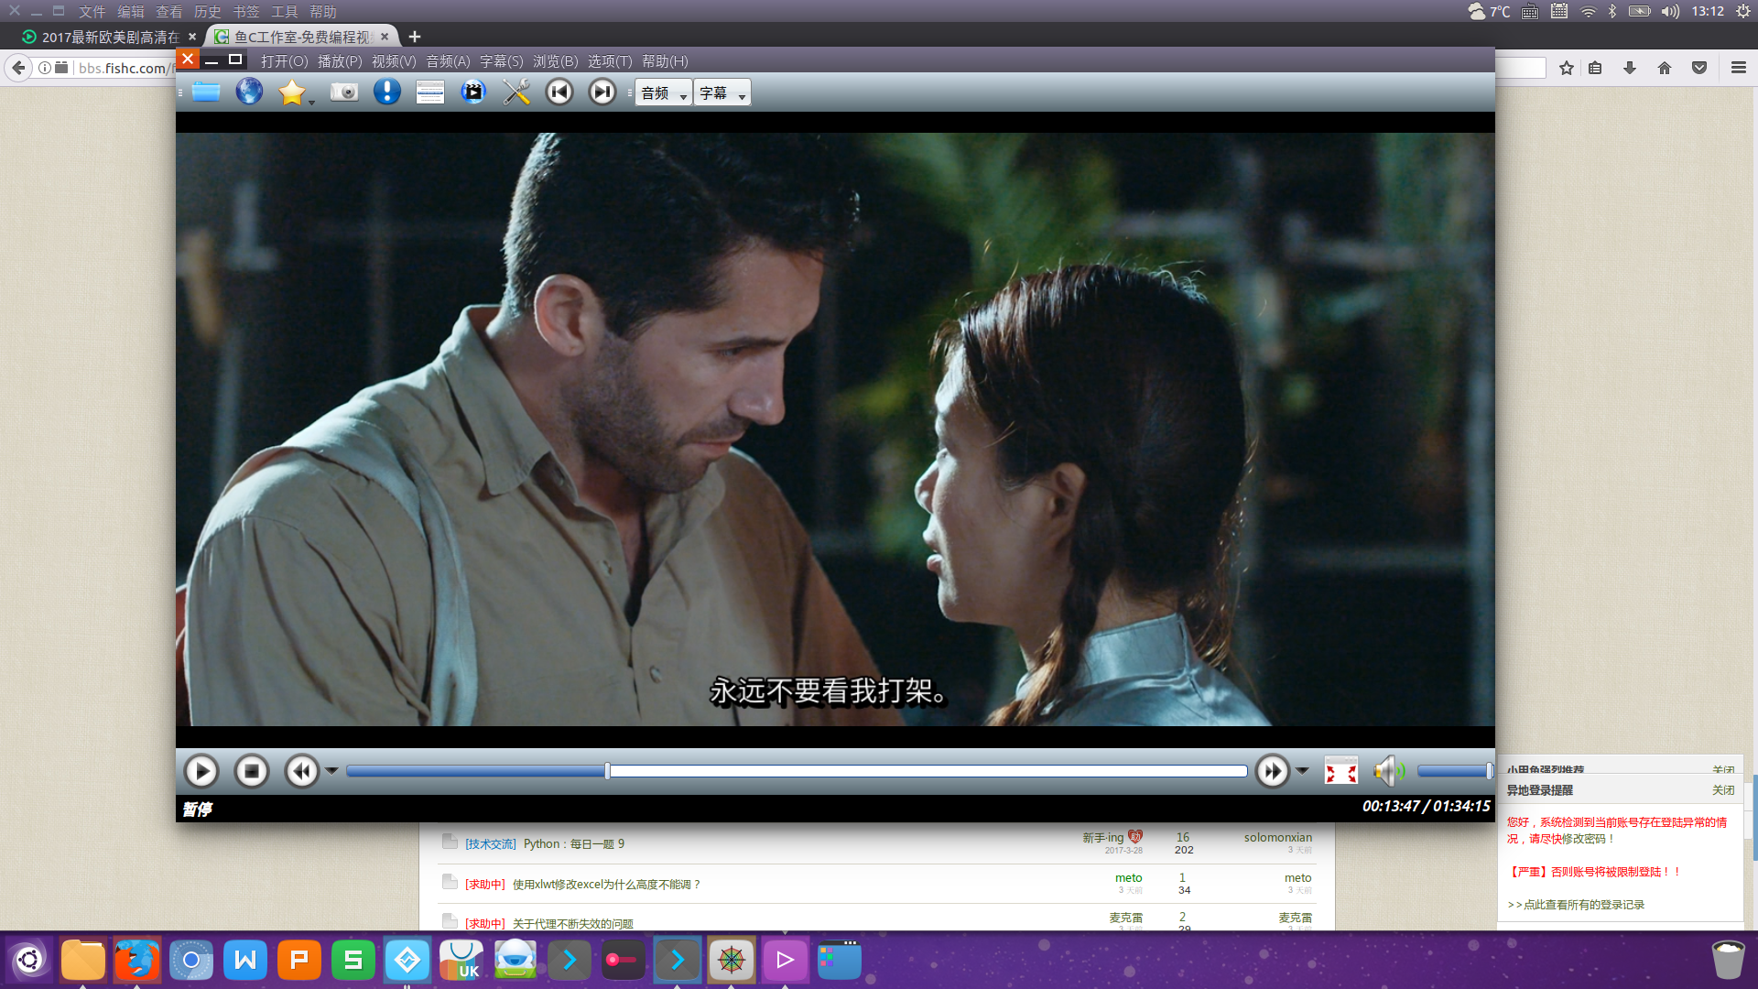1758x989 pixels.
Task: Launch WPS Spreadsheets from the dock
Action: pos(353,960)
